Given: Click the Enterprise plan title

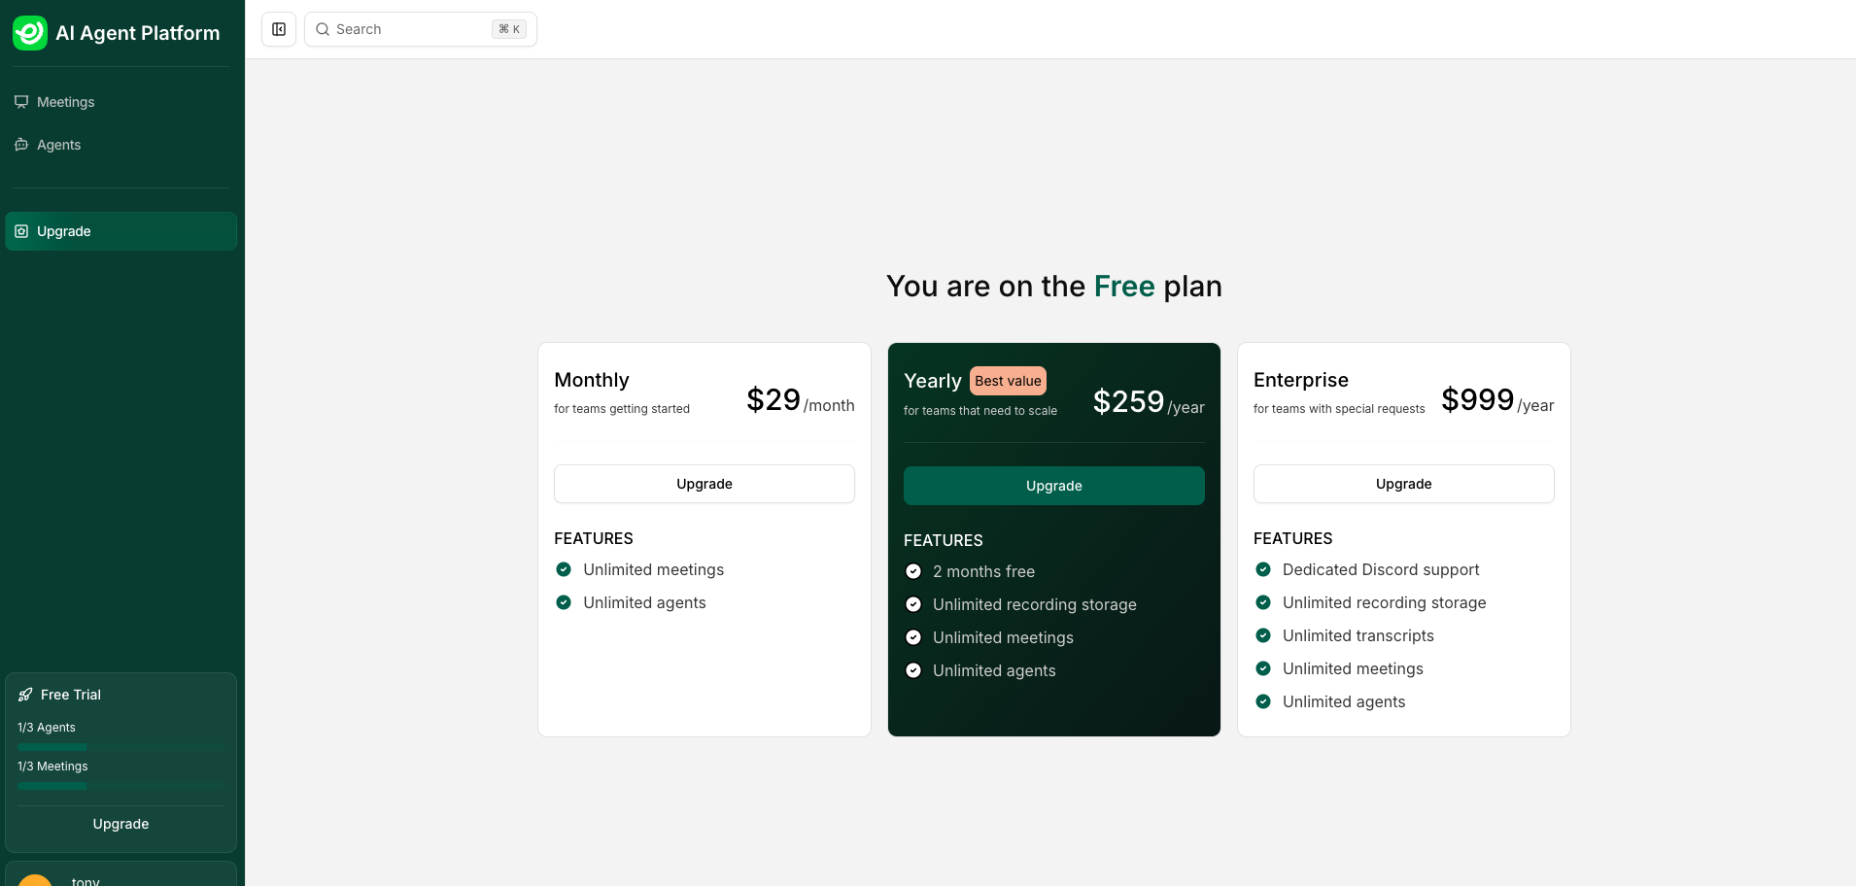Looking at the screenshot, I should click(1301, 380).
